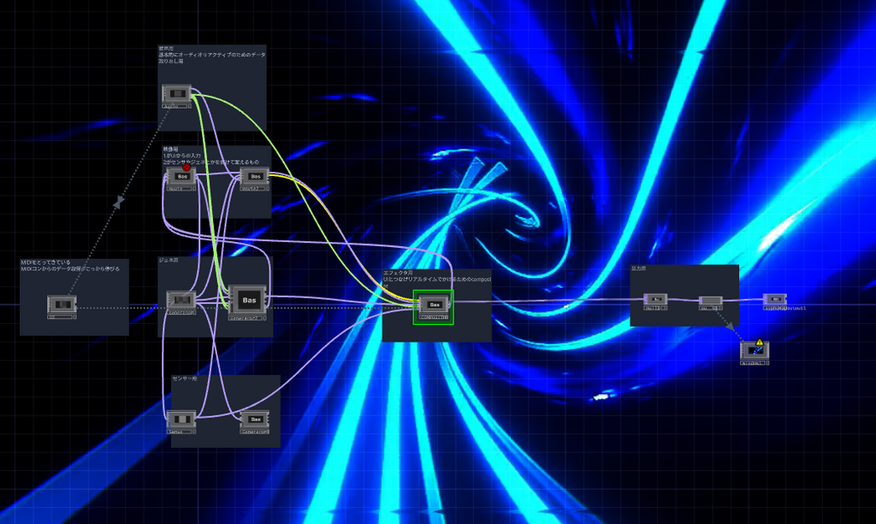Screen dimensions: 876x524
Task: Click the yellow warning triangle badge
Action: coord(760,342)
